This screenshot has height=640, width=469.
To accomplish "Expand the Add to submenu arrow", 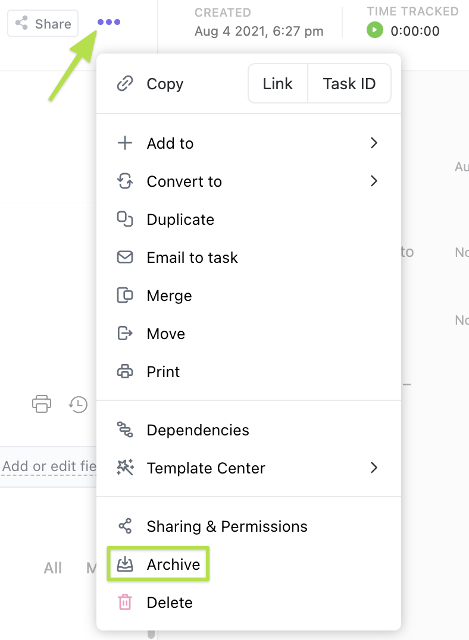I will 374,143.
